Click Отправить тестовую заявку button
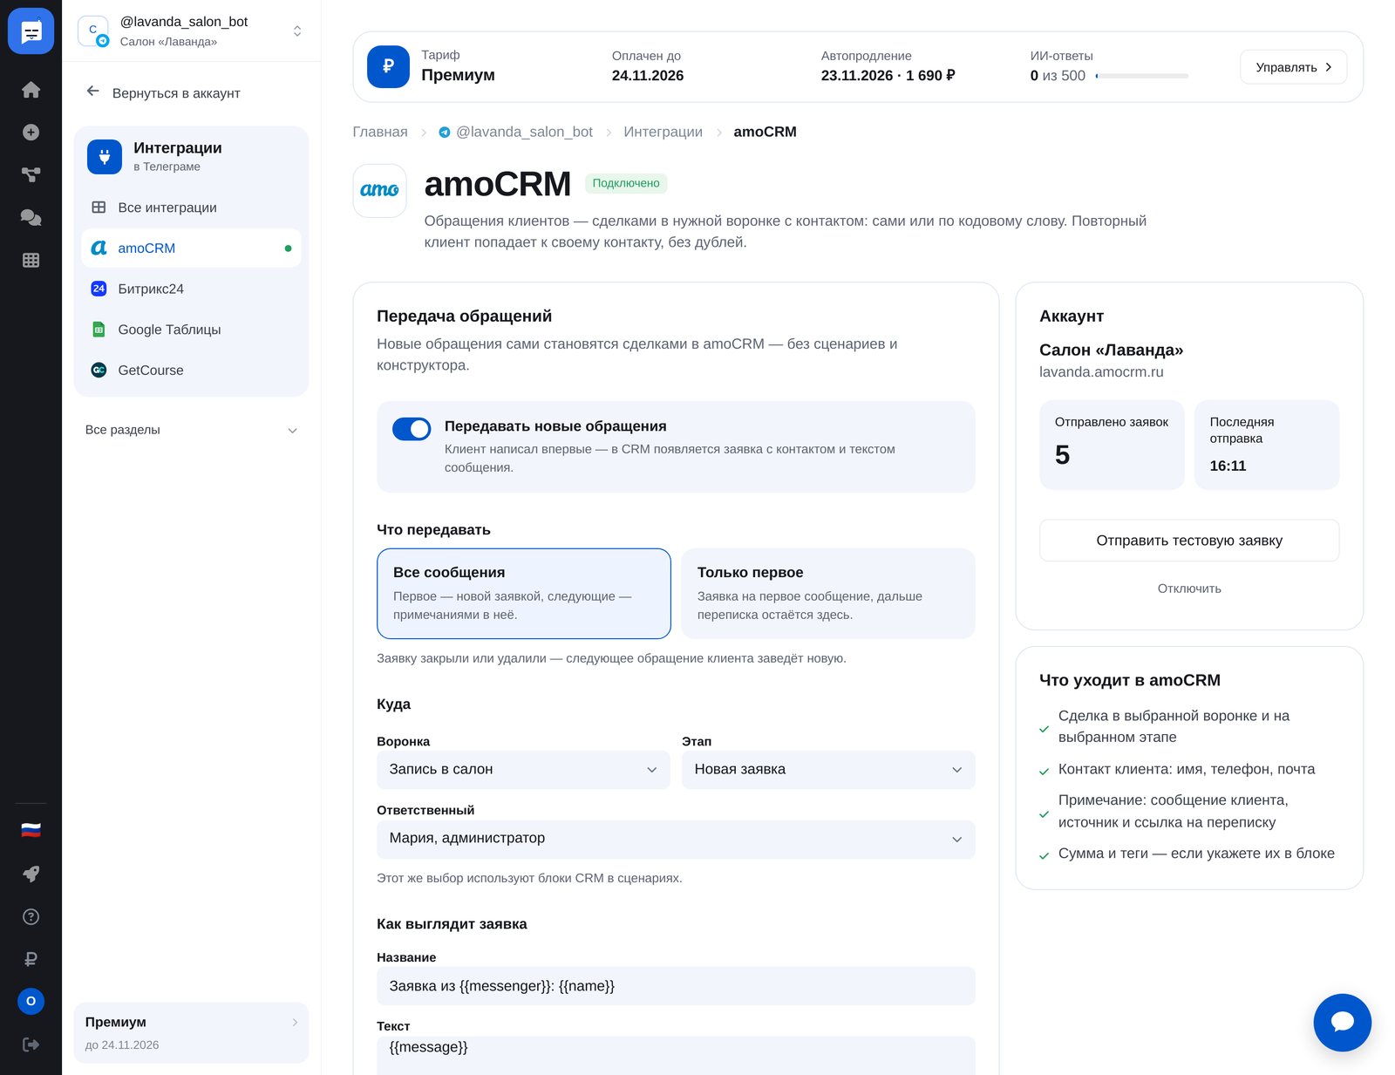Screen dimensions: 1395x1075 point(1189,541)
